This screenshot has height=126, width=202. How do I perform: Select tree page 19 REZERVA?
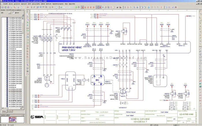[12, 49]
